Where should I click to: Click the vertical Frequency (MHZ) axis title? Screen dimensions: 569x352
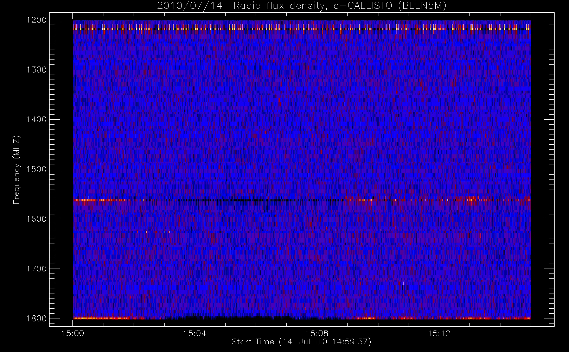(x=16, y=170)
